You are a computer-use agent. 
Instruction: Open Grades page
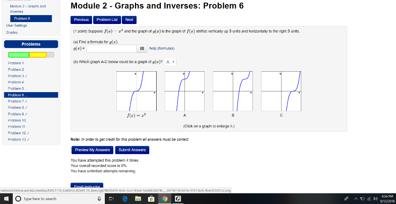[x=12, y=33]
